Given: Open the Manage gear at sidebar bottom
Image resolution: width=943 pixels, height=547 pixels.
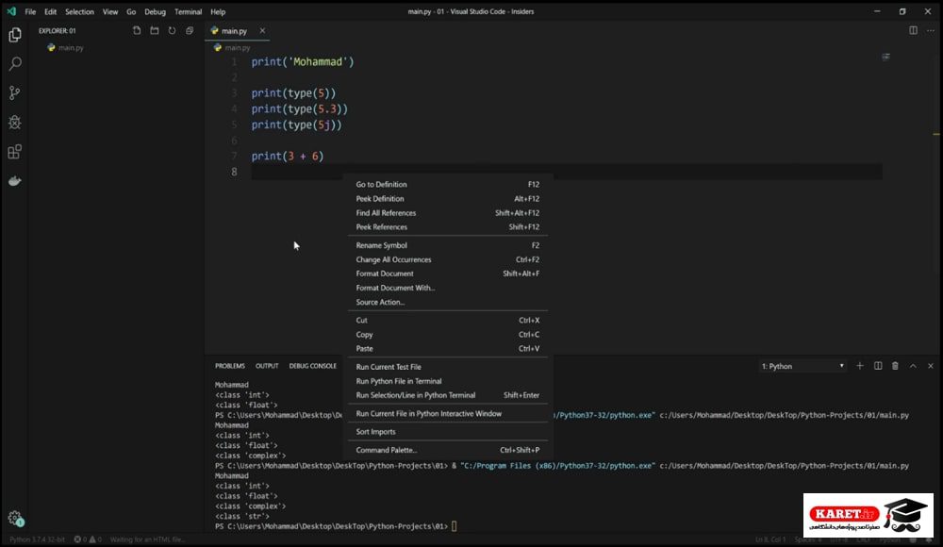Looking at the screenshot, I should [x=16, y=518].
